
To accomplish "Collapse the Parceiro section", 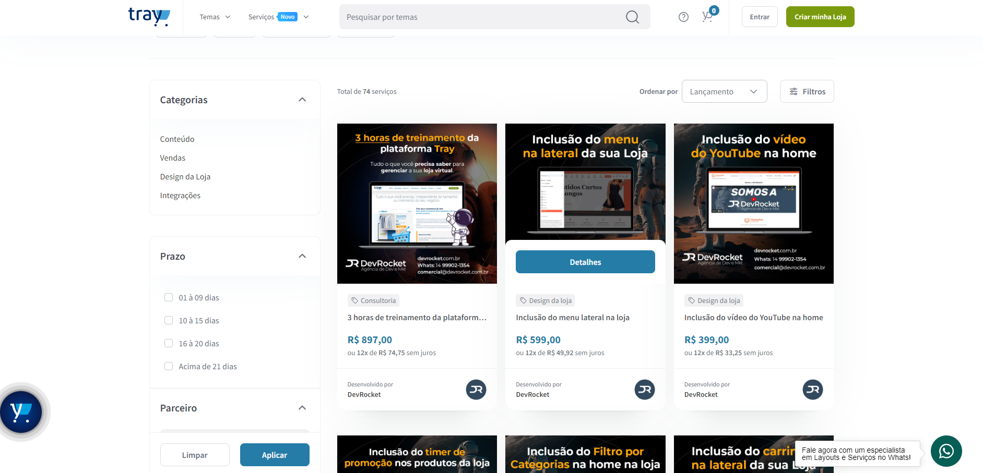I will tap(302, 408).
